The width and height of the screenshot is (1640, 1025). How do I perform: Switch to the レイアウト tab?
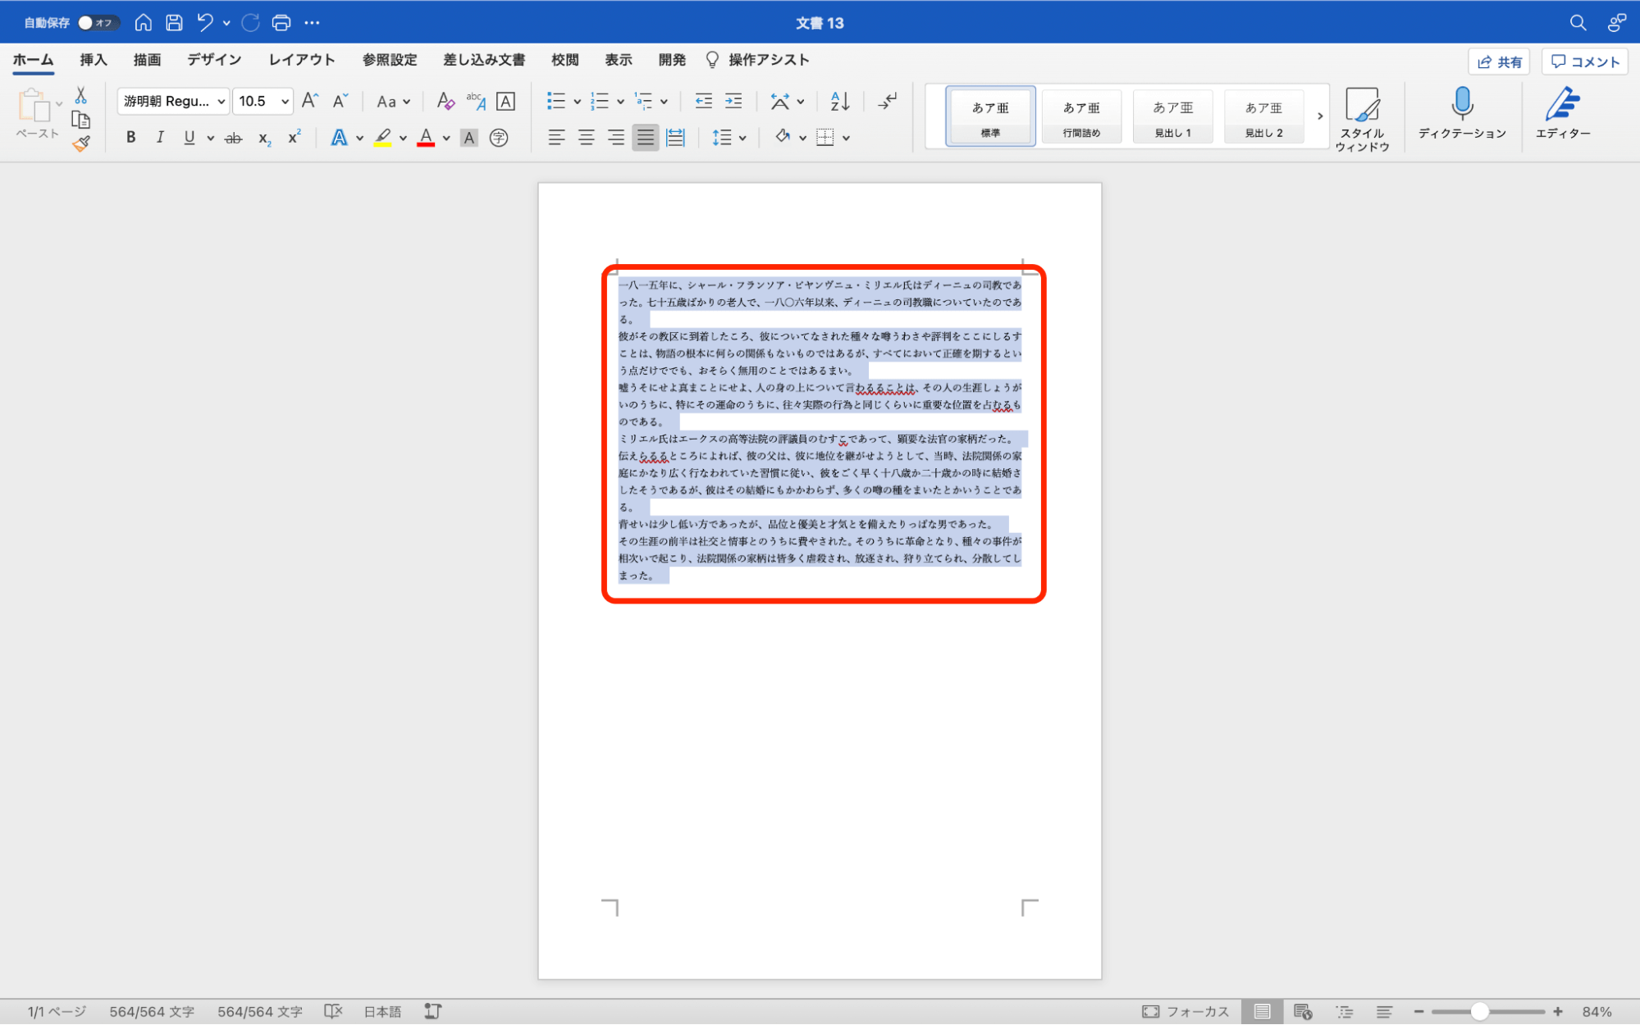point(302,60)
